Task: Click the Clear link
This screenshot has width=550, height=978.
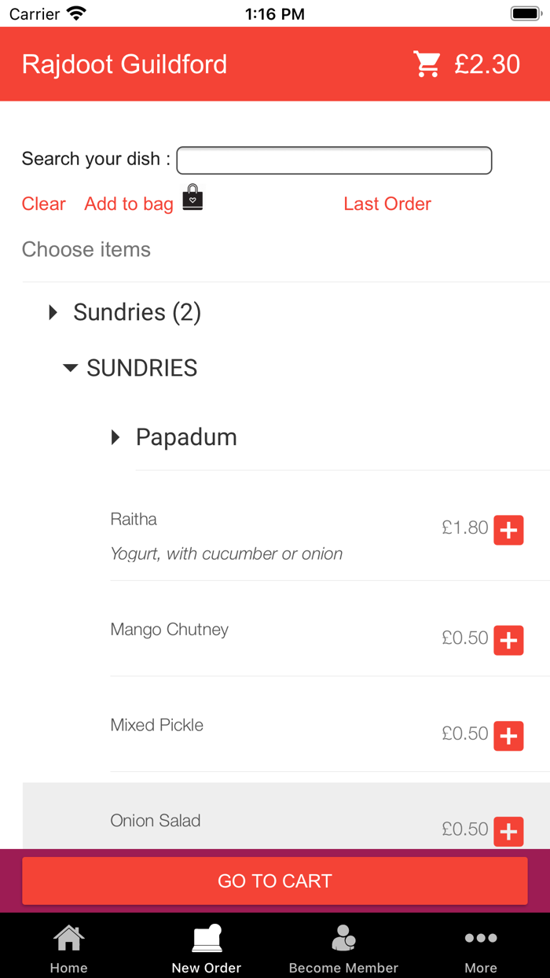Action: pyautogui.click(x=44, y=204)
